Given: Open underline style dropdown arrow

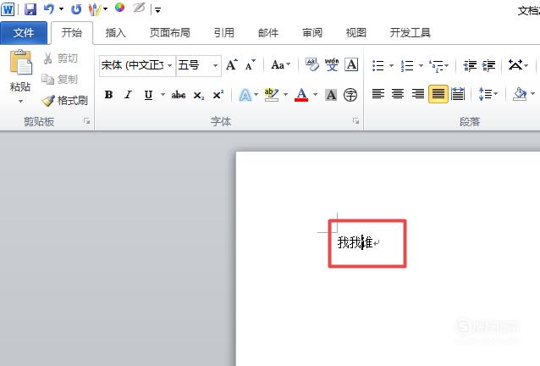Looking at the screenshot, I should pos(163,94).
